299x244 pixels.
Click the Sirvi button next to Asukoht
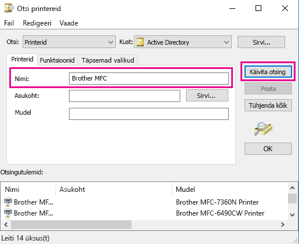coord(207,96)
